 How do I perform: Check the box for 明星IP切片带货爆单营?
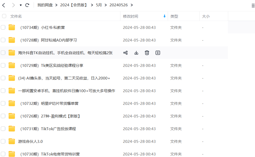click(x=3, y=103)
